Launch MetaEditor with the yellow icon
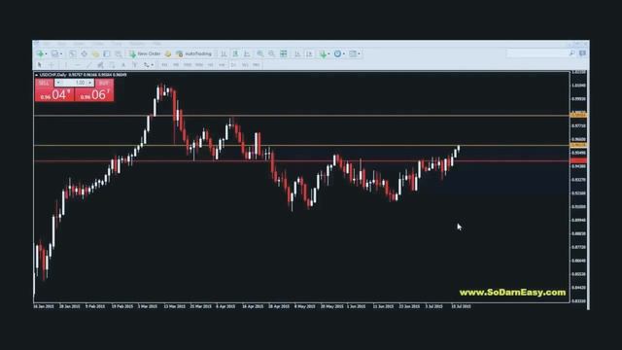The image size is (622, 350). pyautogui.click(x=168, y=53)
